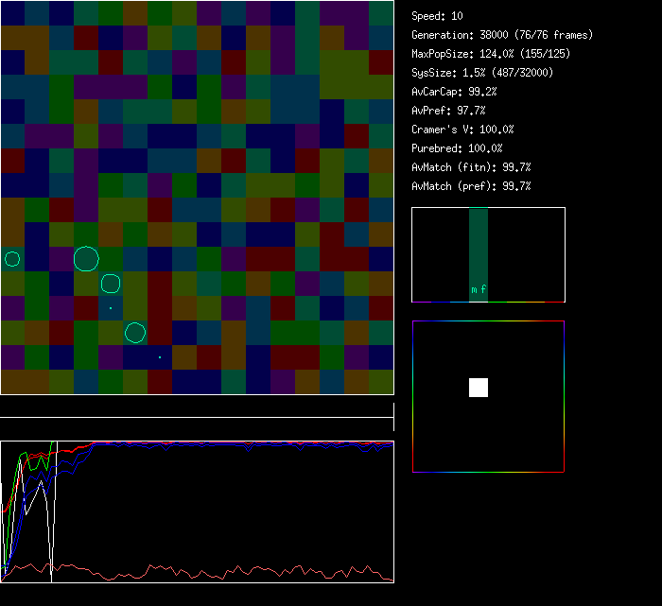This screenshot has width=662, height=606.
Task: Click the largest cyan circle in the grid
Action: pos(86,259)
